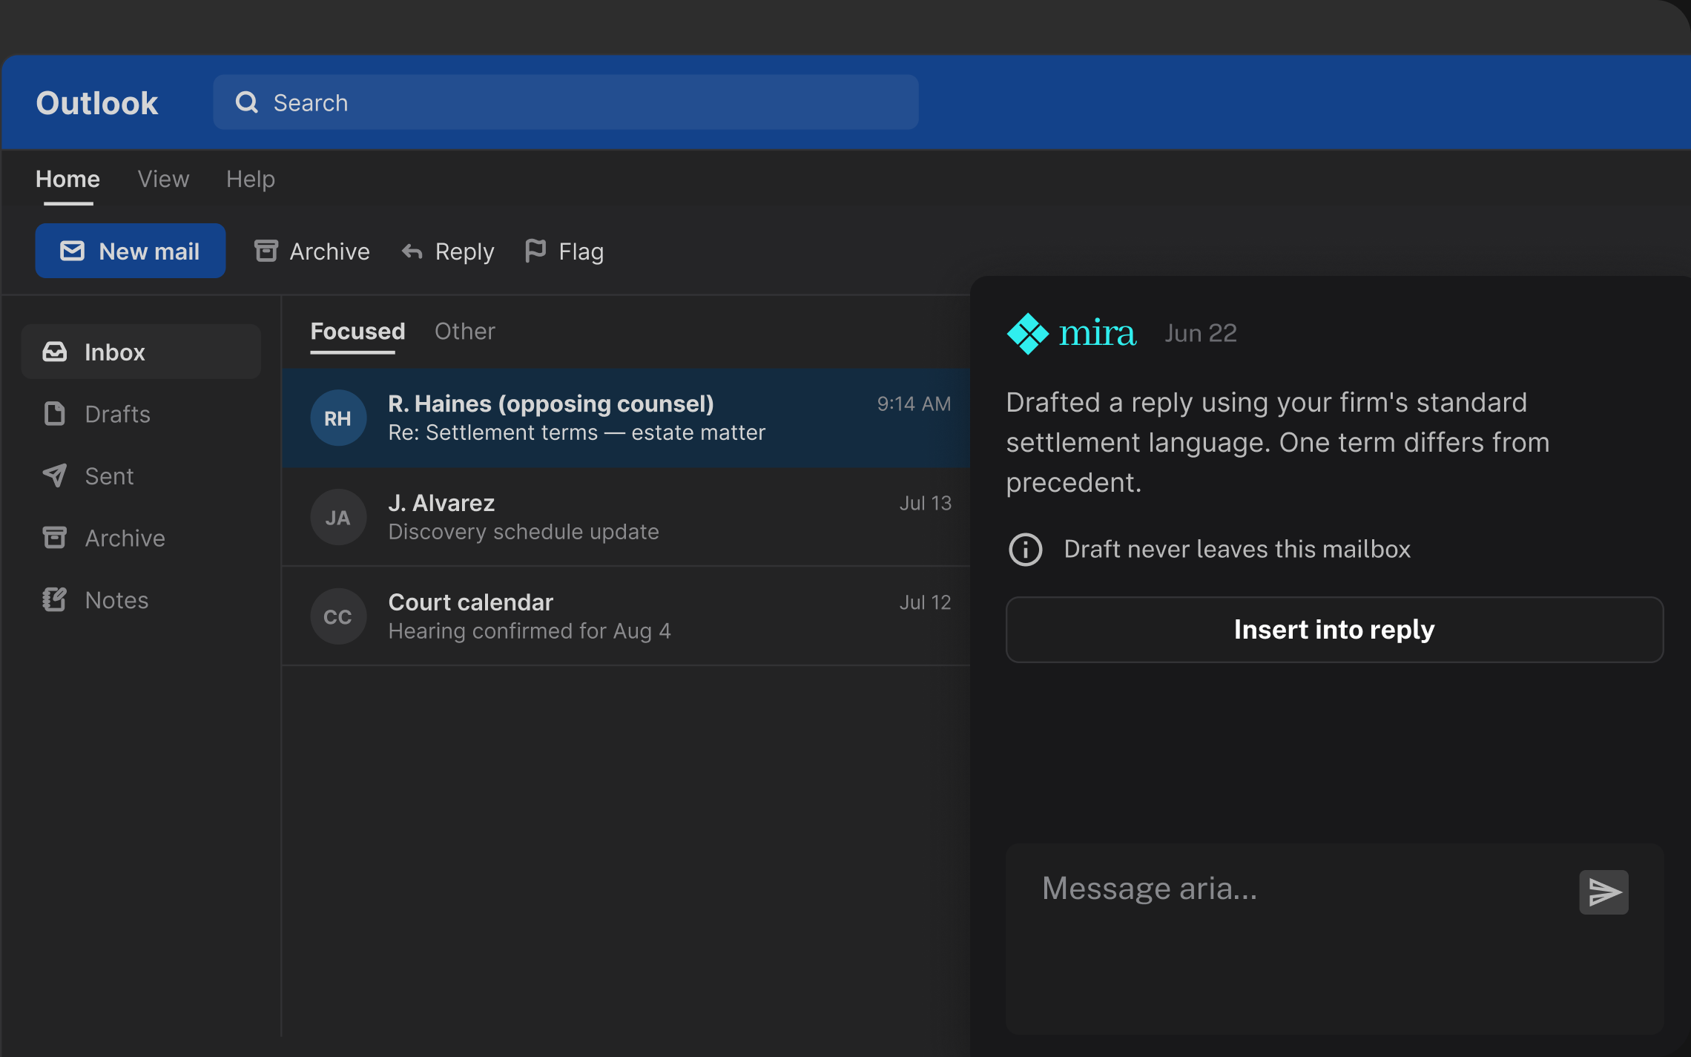This screenshot has height=1057, width=1691.
Task: Click subject 'Re: Settlement terms — estate matter'
Action: click(x=576, y=432)
